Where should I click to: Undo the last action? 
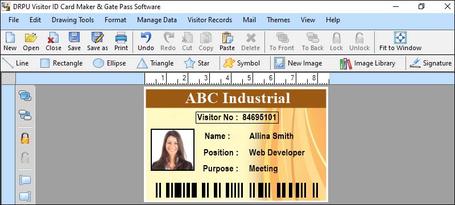(146, 42)
